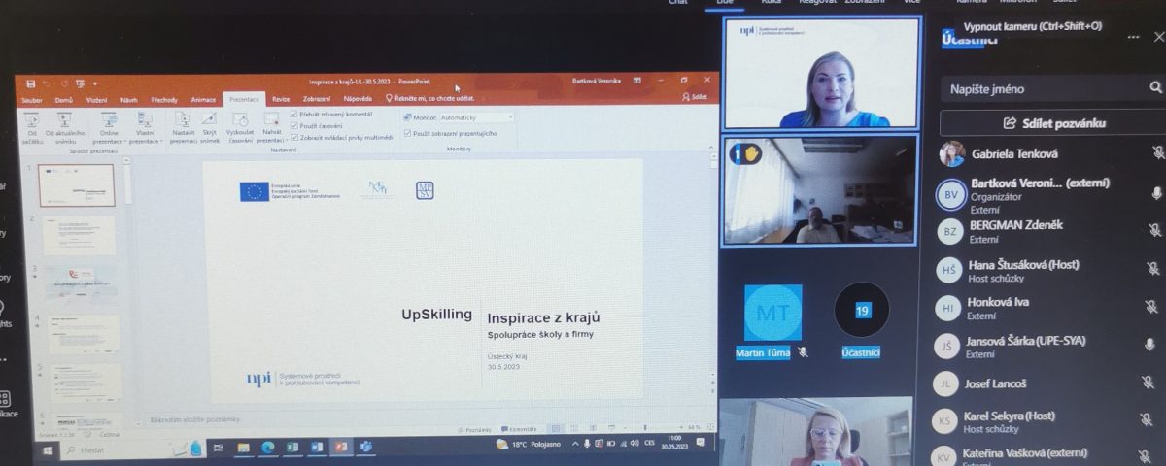
Task: Click the Martin Tůma MT tile
Action: (773, 312)
